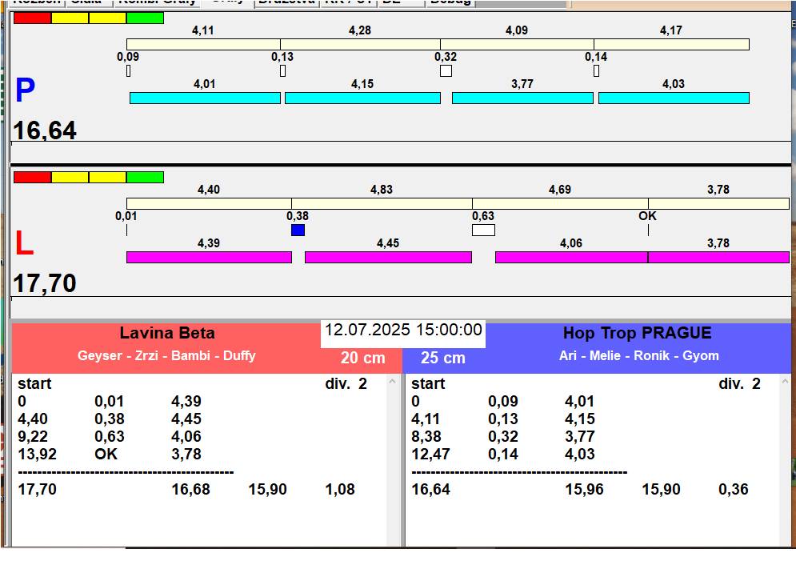Image resolution: width=796 pixels, height=561 pixels.
Task: Click the 25 cm jump height label
Action: click(443, 358)
